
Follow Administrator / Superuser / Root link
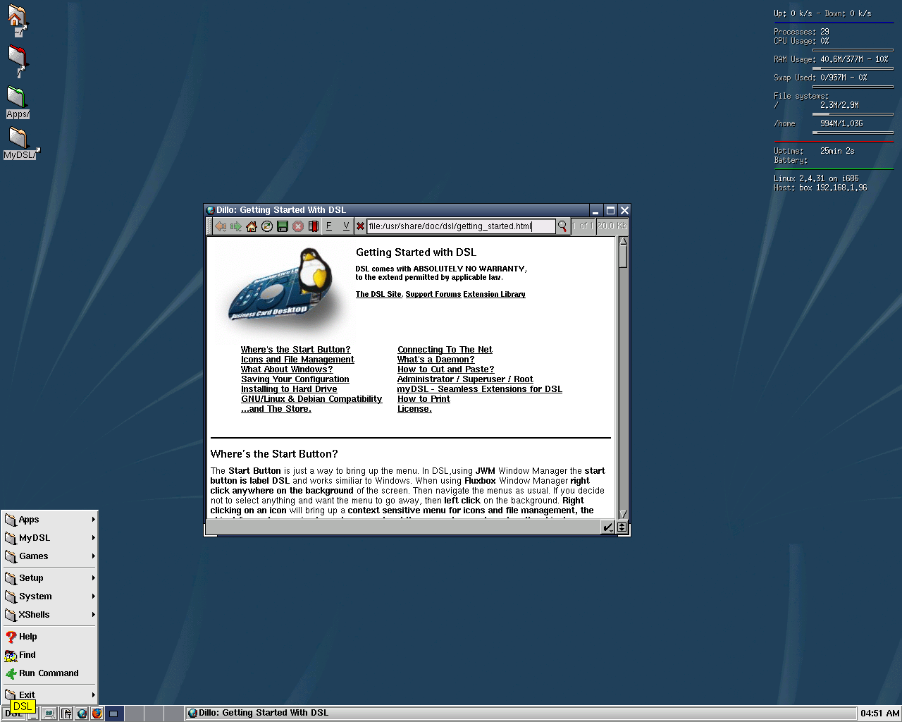click(465, 379)
